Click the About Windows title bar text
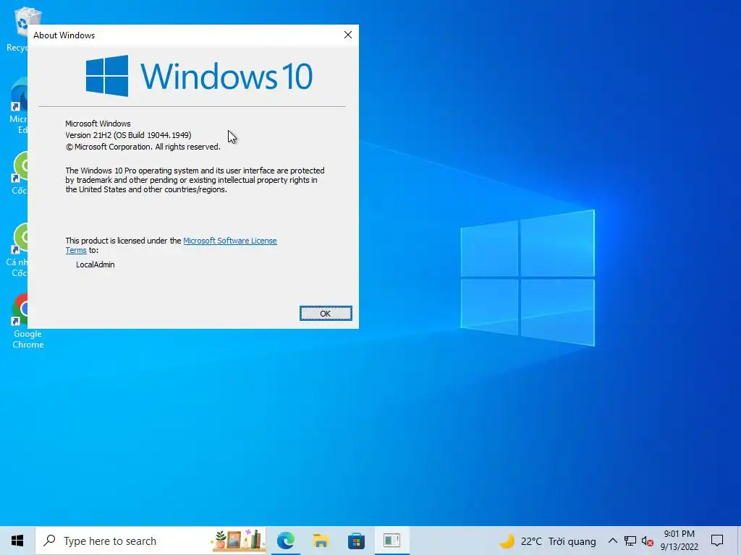 pyautogui.click(x=64, y=35)
